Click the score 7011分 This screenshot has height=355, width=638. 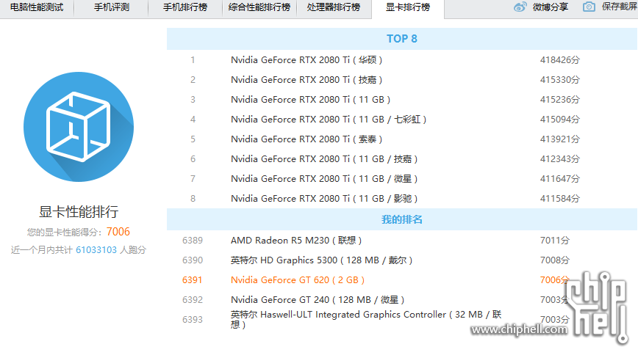pyautogui.click(x=555, y=241)
